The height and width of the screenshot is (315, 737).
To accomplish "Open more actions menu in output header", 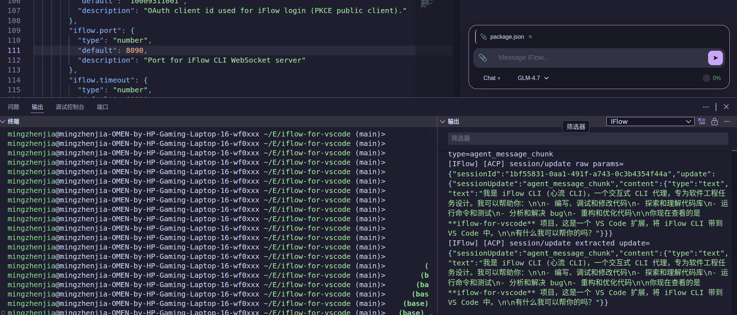I will point(727,121).
